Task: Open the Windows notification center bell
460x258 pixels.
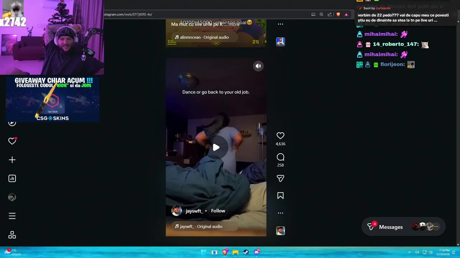Action: click(x=454, y=252)
